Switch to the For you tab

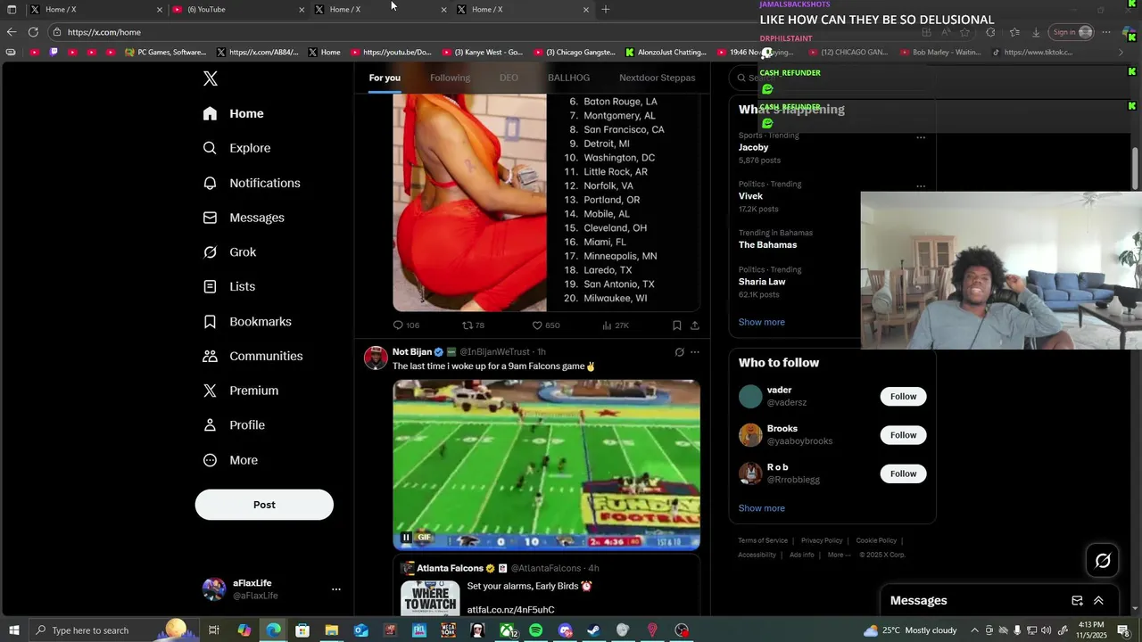click(x=385, y=78)
